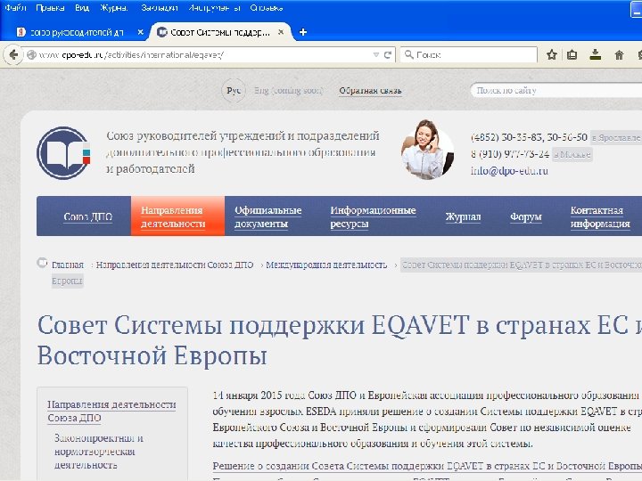Open the Форум navigation item

pos(526,216)
